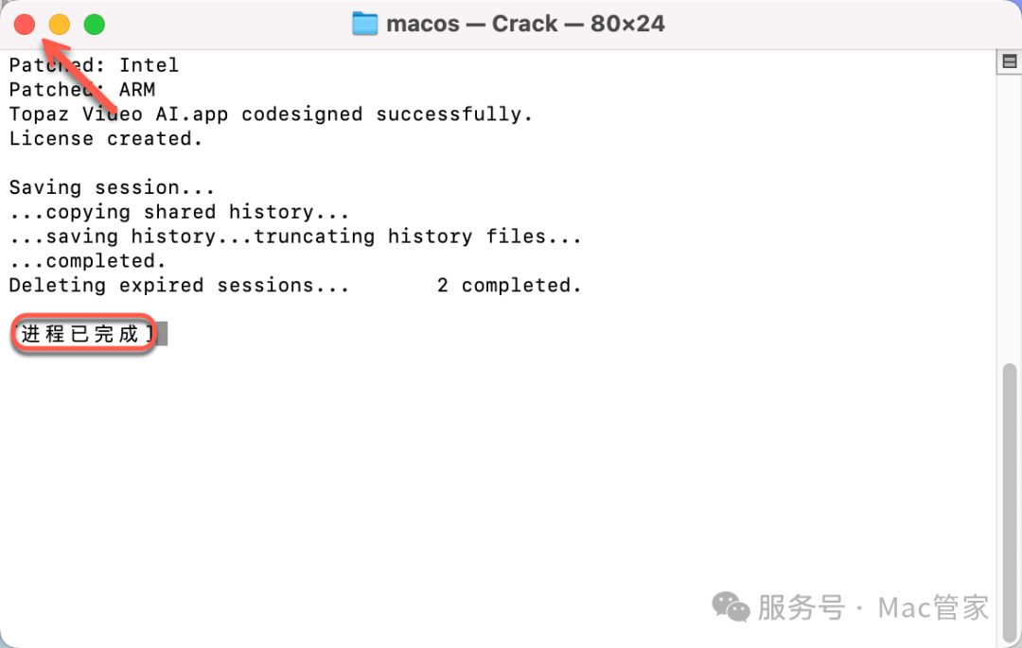Click the green zoom window button
This screenshot has height=648, width=1022.
[94, 25]
